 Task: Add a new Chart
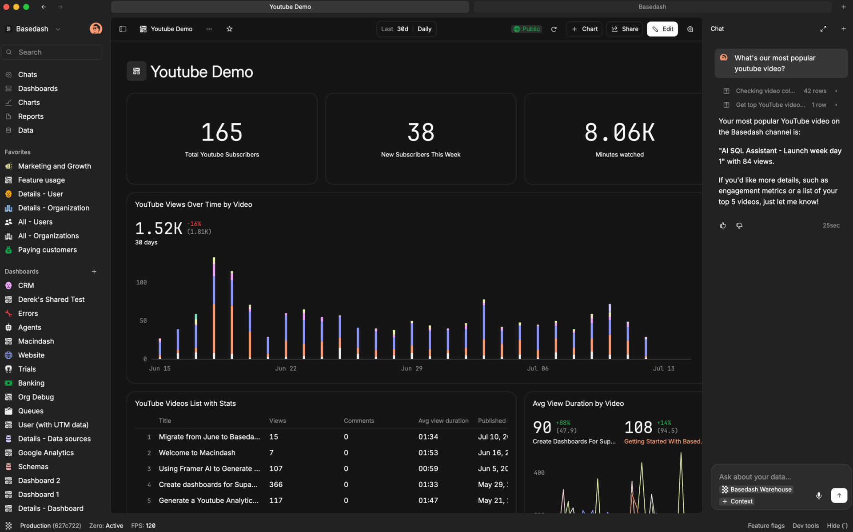point(584,29)
